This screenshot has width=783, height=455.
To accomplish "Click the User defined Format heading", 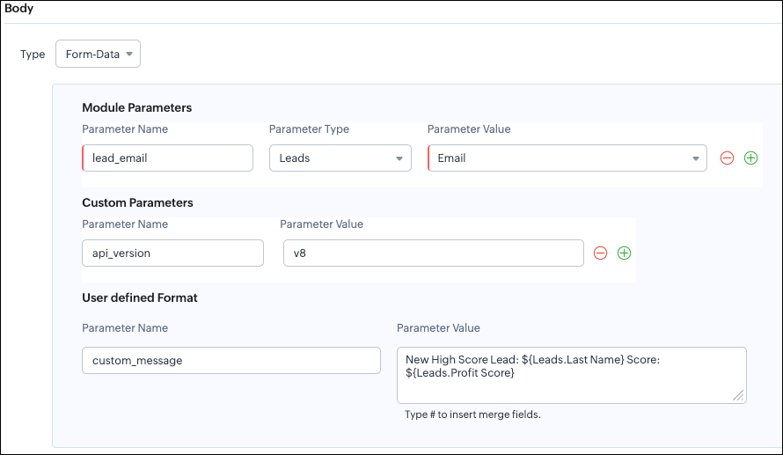I will pyautogui.click(x=140, y=297).
